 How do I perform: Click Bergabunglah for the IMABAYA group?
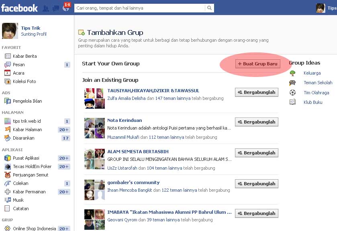click(257, 213)
